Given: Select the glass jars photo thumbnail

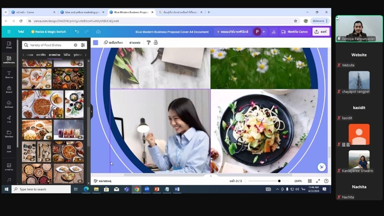Looking at the screenshot, I should click(x=68, y=130).
